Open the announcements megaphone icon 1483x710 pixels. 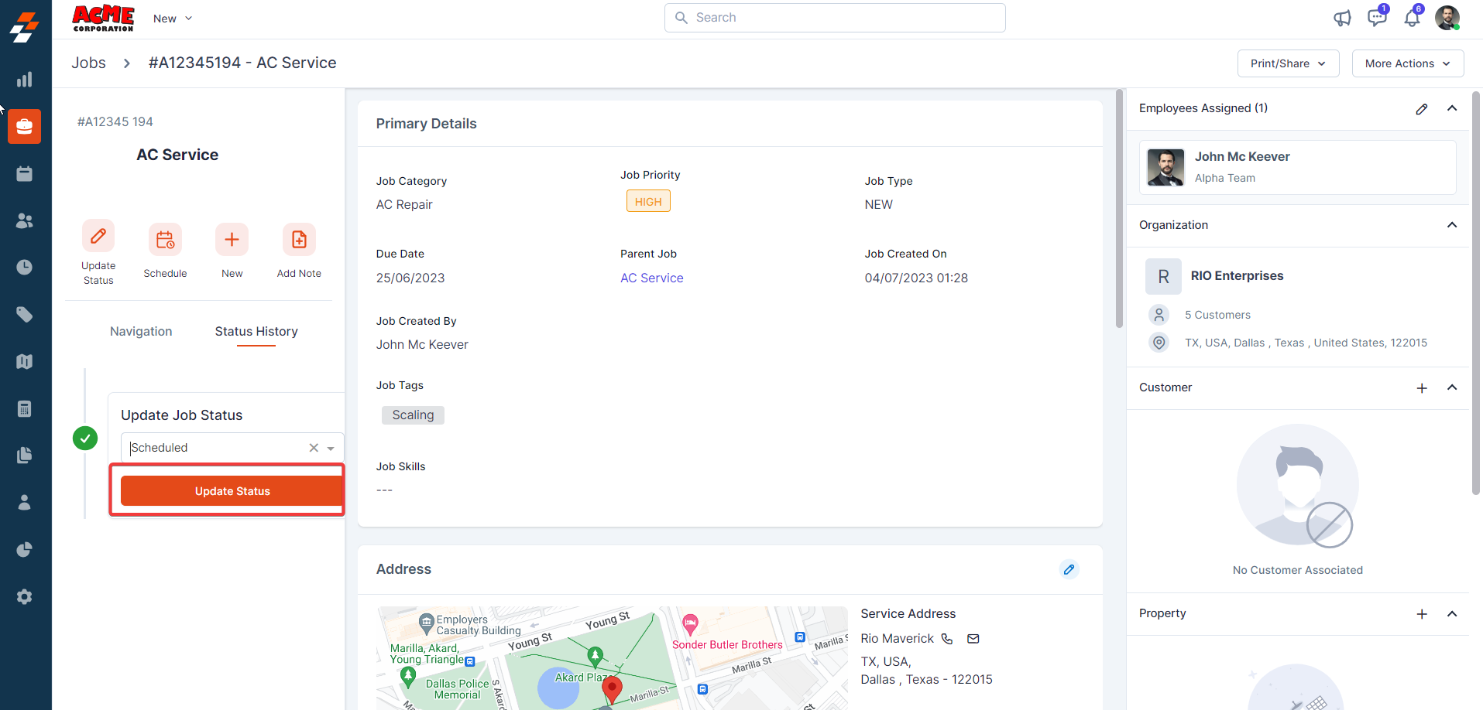(x=1342, y=19)
